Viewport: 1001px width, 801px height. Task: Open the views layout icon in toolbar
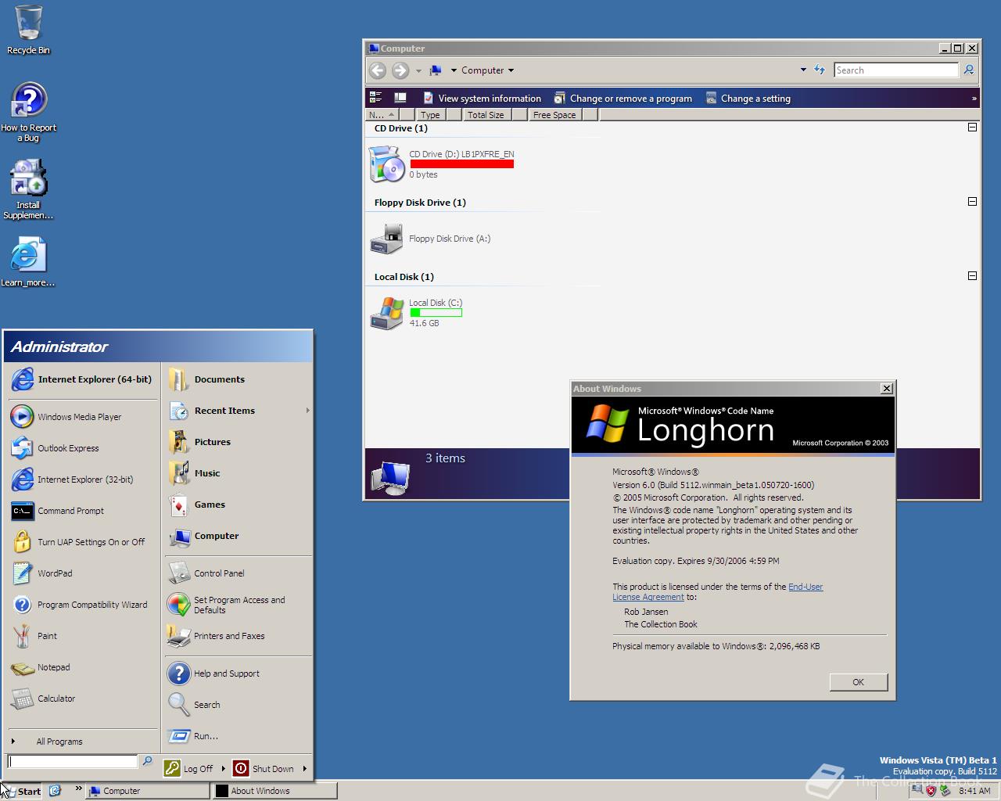point(375,98)
